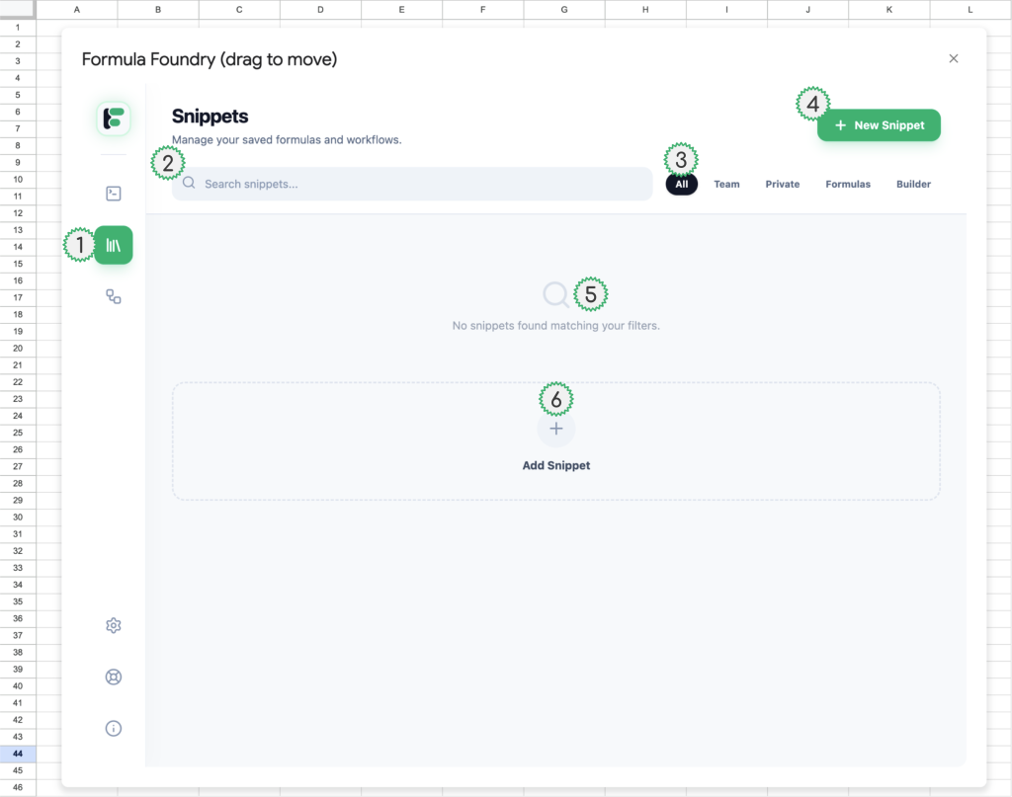The height and width of the screenshot is (797, 1012).
Task: Show info via the circled-i icon
Action: click(114, 729)
